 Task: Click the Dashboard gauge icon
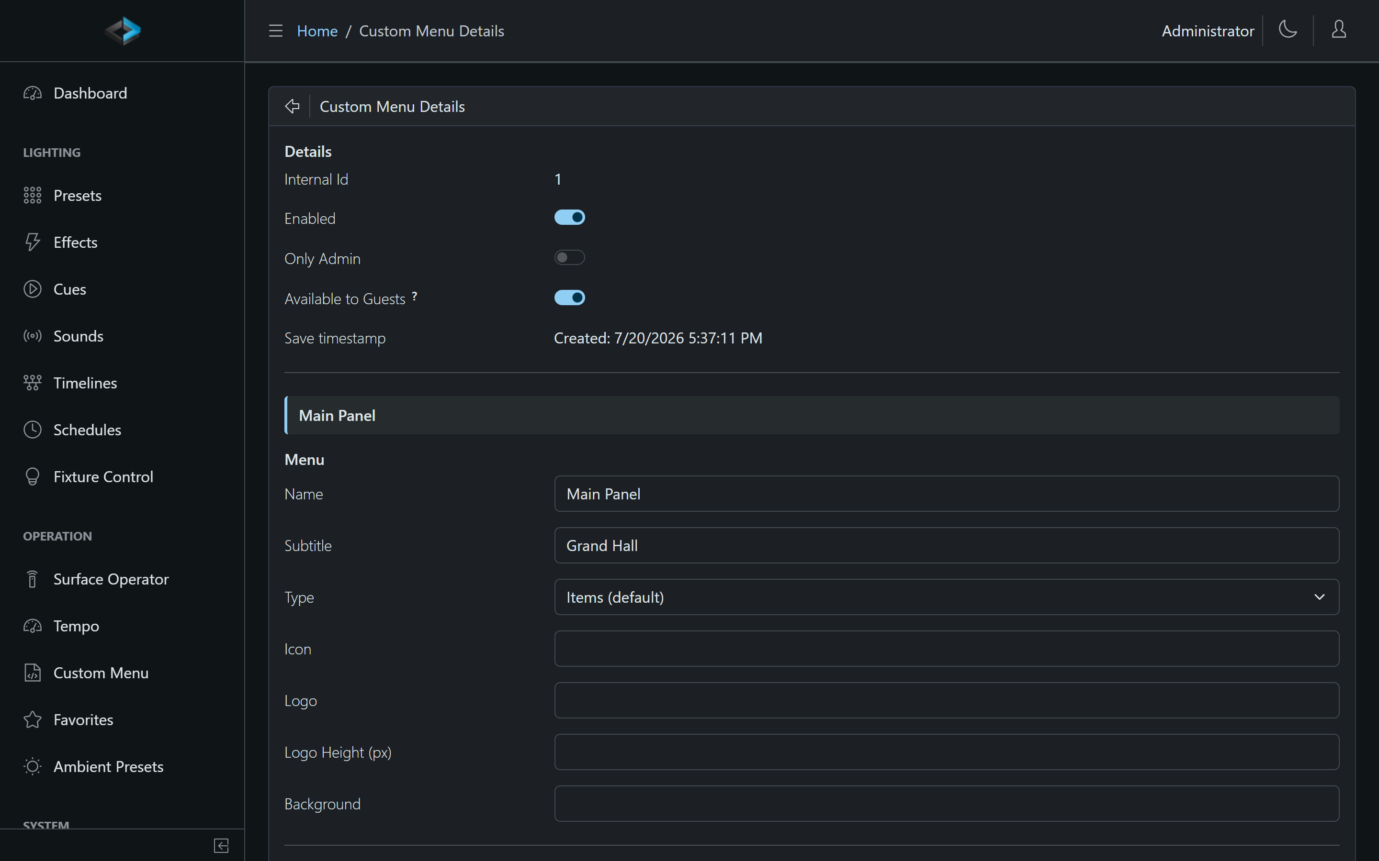[x=33, y=93]
